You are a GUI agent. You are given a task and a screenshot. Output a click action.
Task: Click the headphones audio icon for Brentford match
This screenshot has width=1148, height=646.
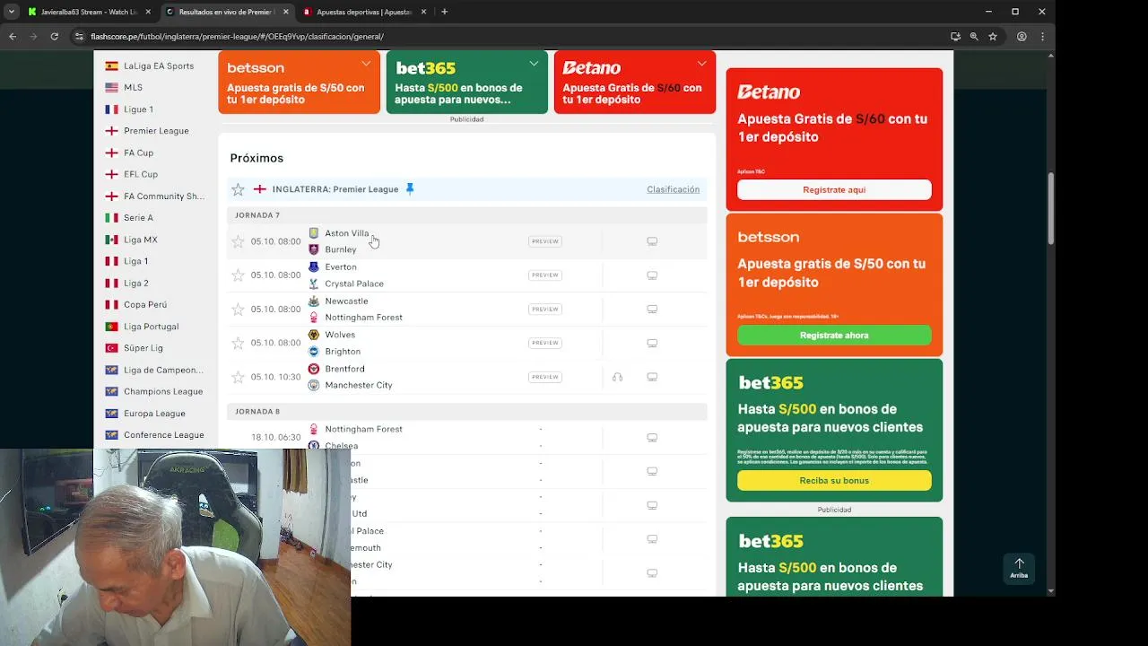(617, 377)
